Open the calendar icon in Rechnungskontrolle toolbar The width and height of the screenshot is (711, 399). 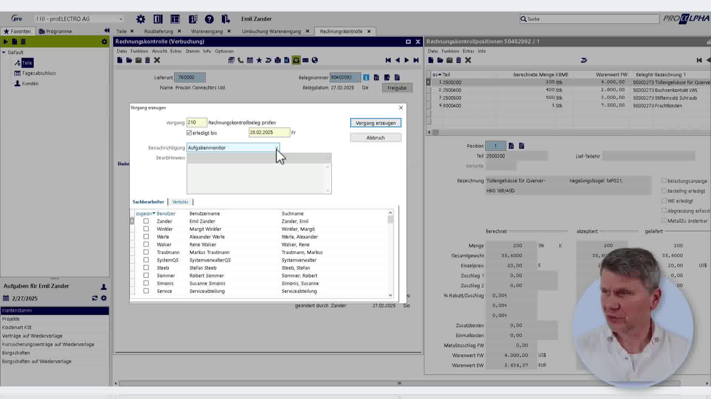pyautogui.click(x=250, y=60)
